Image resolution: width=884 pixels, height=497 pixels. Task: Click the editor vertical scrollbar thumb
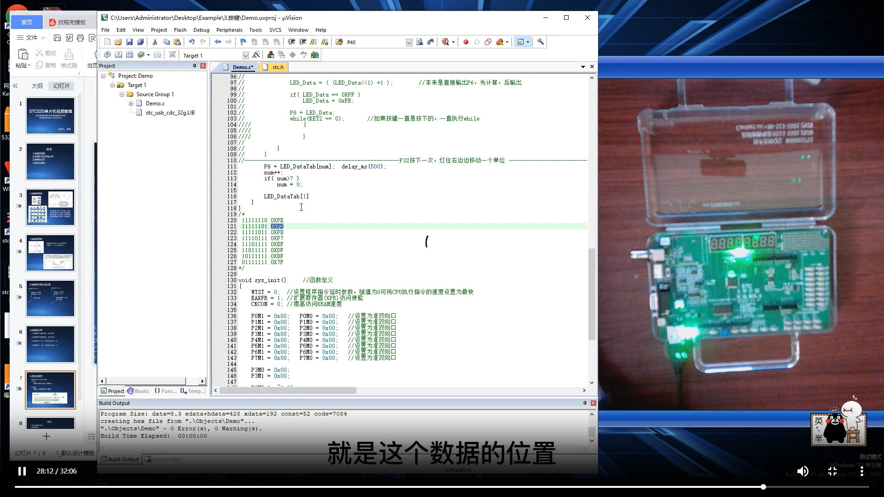pyautogui.click(x=592, y=295)
